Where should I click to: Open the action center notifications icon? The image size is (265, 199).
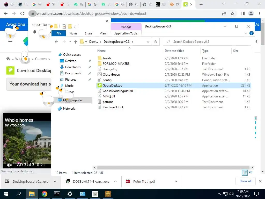[256, 194]
